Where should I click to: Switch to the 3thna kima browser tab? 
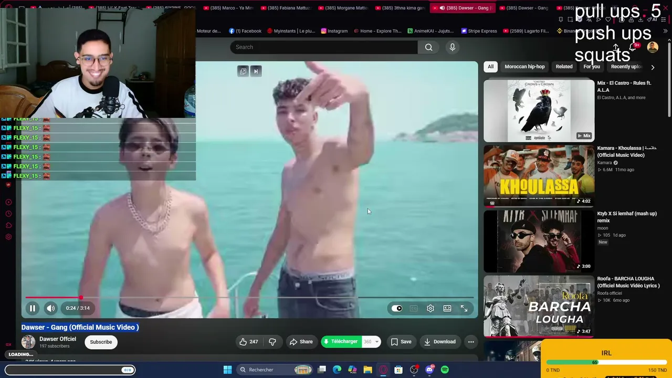pyautogui.click(x=400, y=8)
